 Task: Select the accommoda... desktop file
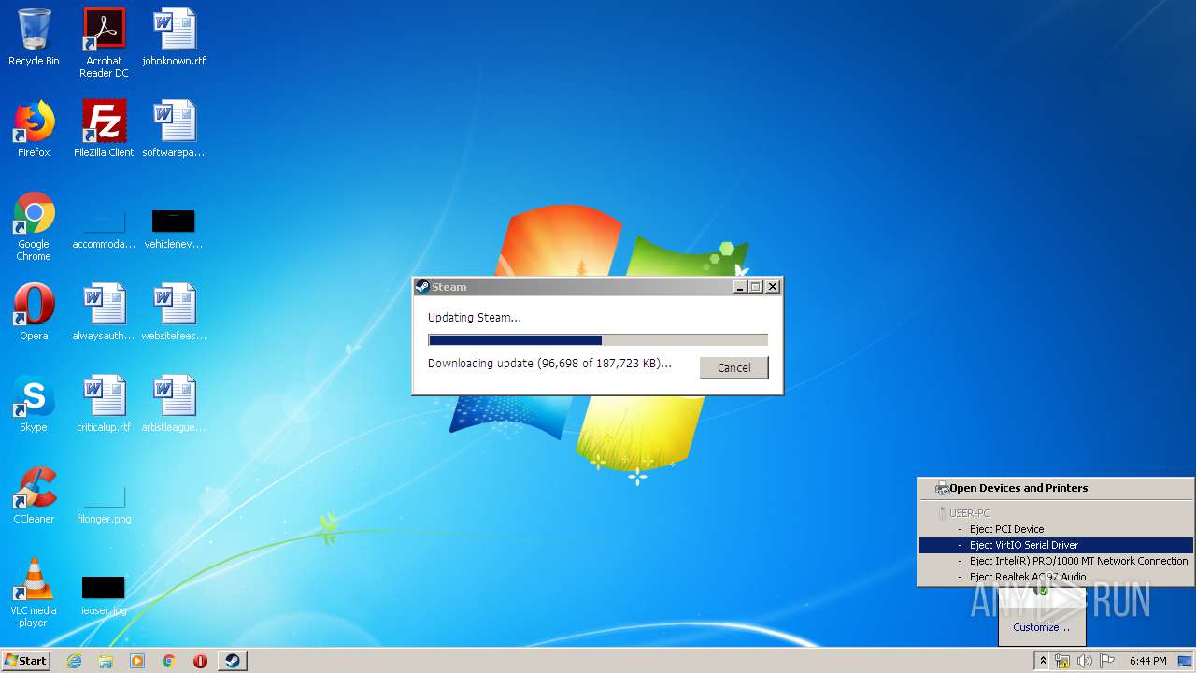coord(104,229)
